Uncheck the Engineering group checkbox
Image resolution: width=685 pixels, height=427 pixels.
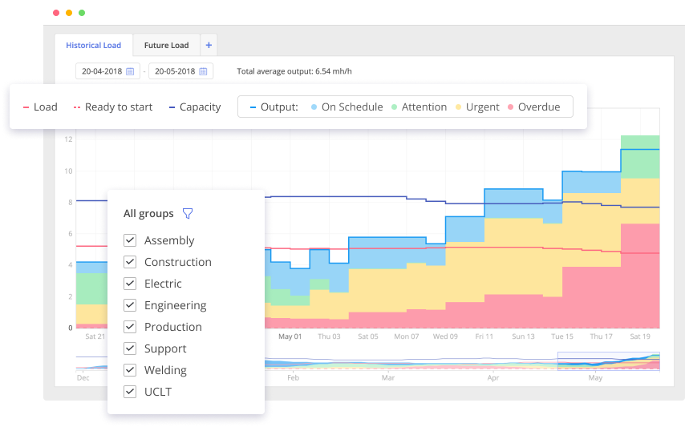[x=130, y=305]
